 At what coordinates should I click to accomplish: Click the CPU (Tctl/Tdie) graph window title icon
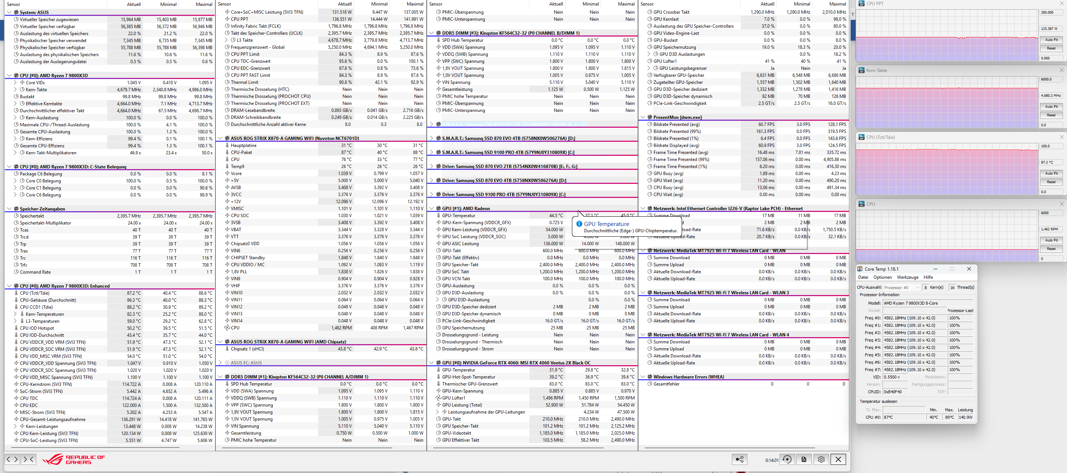coord(862,137)
